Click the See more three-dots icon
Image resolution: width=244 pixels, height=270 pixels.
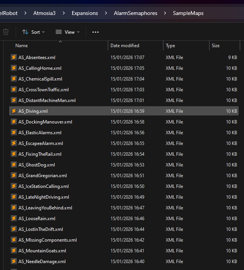click(96, 32)
